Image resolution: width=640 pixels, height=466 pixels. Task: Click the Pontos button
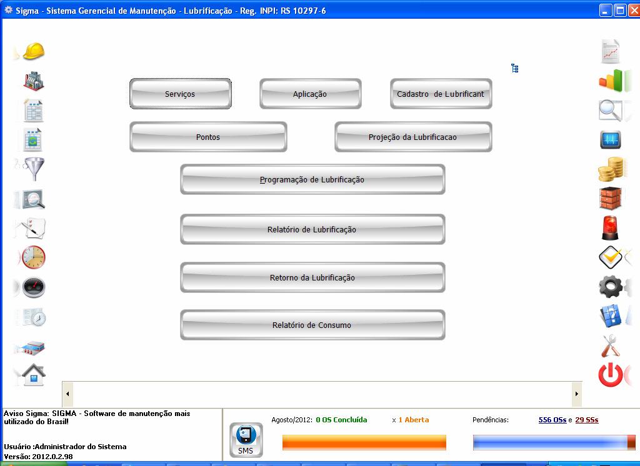pyautogui.click(x=208, y=137)
